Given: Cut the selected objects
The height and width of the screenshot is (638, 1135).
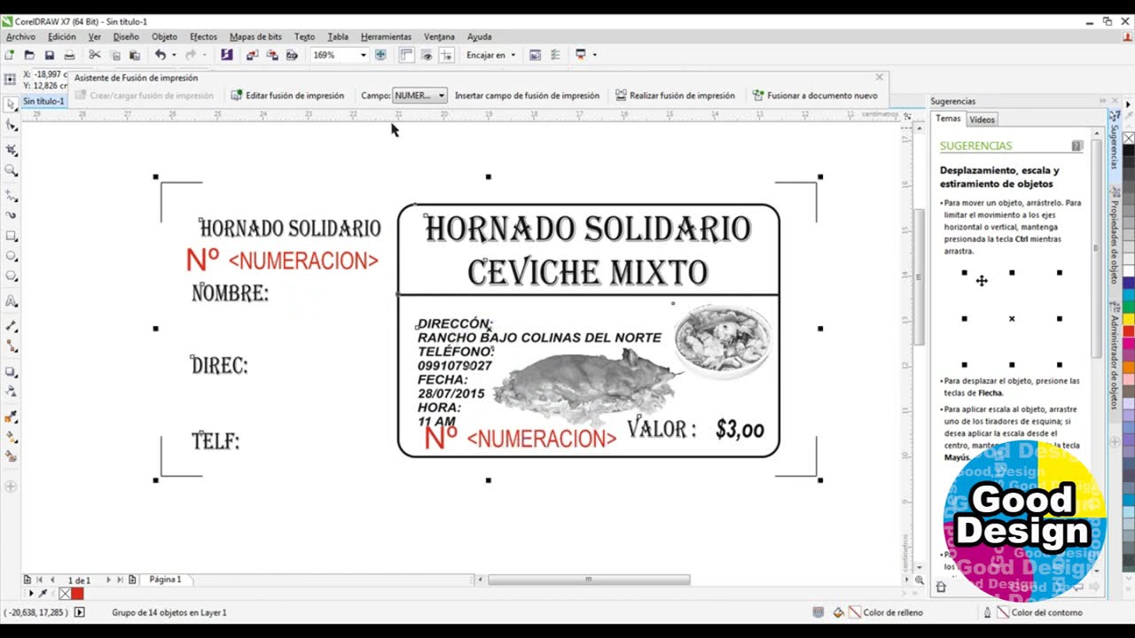Looking at the screenshot, I should 95,55.
